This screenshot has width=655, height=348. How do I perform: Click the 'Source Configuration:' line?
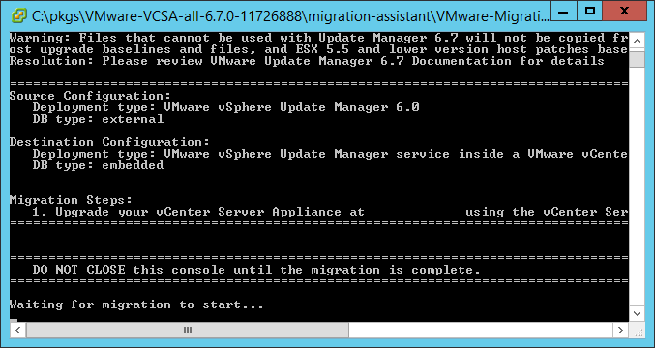90,96
